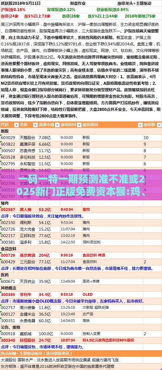Select stock name 嘉凯城
This screenshot has height=370, width=162.
[x=25, y=333]
